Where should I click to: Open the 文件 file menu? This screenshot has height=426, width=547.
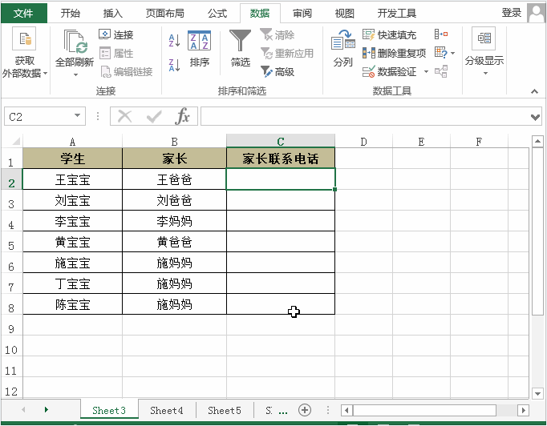point(24,14)
